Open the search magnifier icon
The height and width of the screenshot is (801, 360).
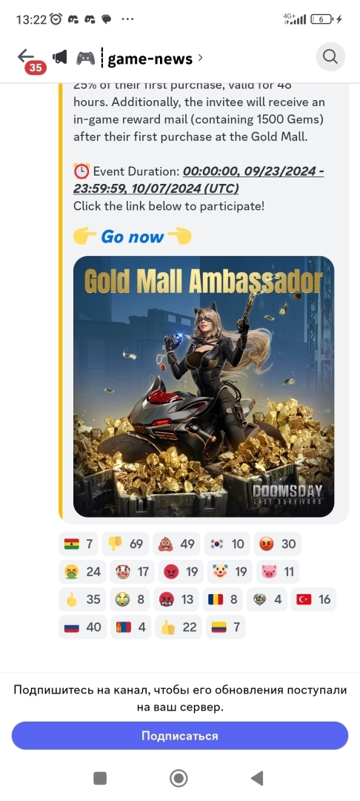pos(330,56)
